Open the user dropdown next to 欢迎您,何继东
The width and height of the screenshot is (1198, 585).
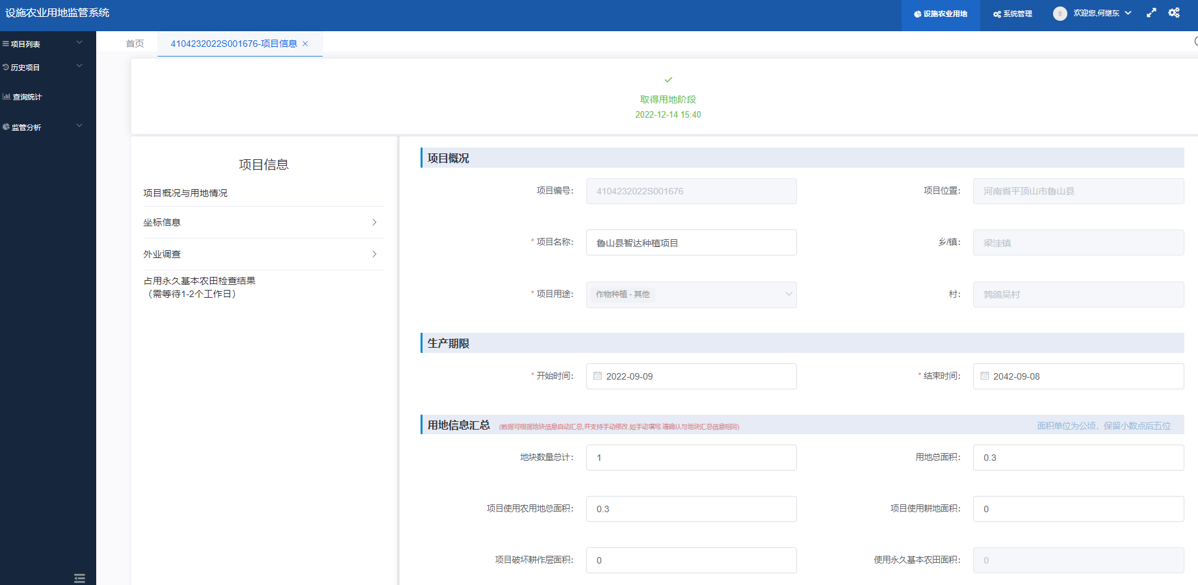coord(1128,13)
